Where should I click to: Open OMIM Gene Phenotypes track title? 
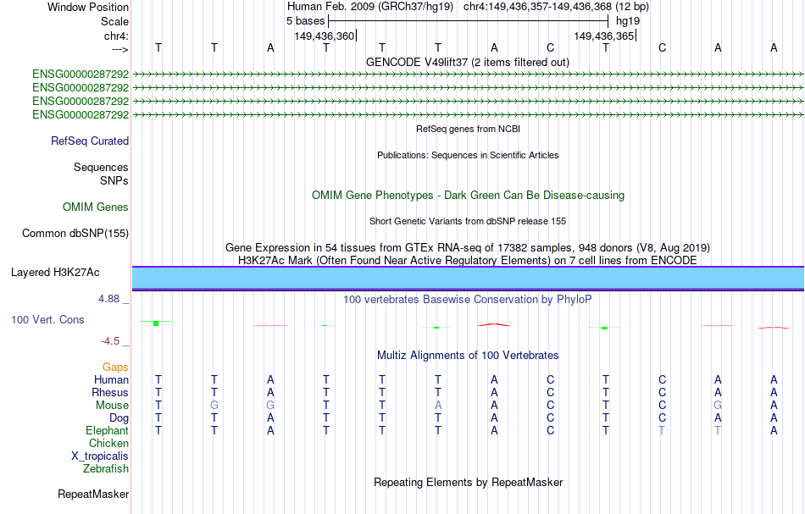(x=468, y=195)
